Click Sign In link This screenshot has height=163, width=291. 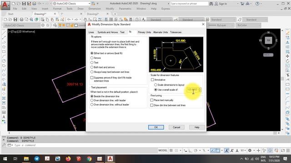[x=223, y=4]
